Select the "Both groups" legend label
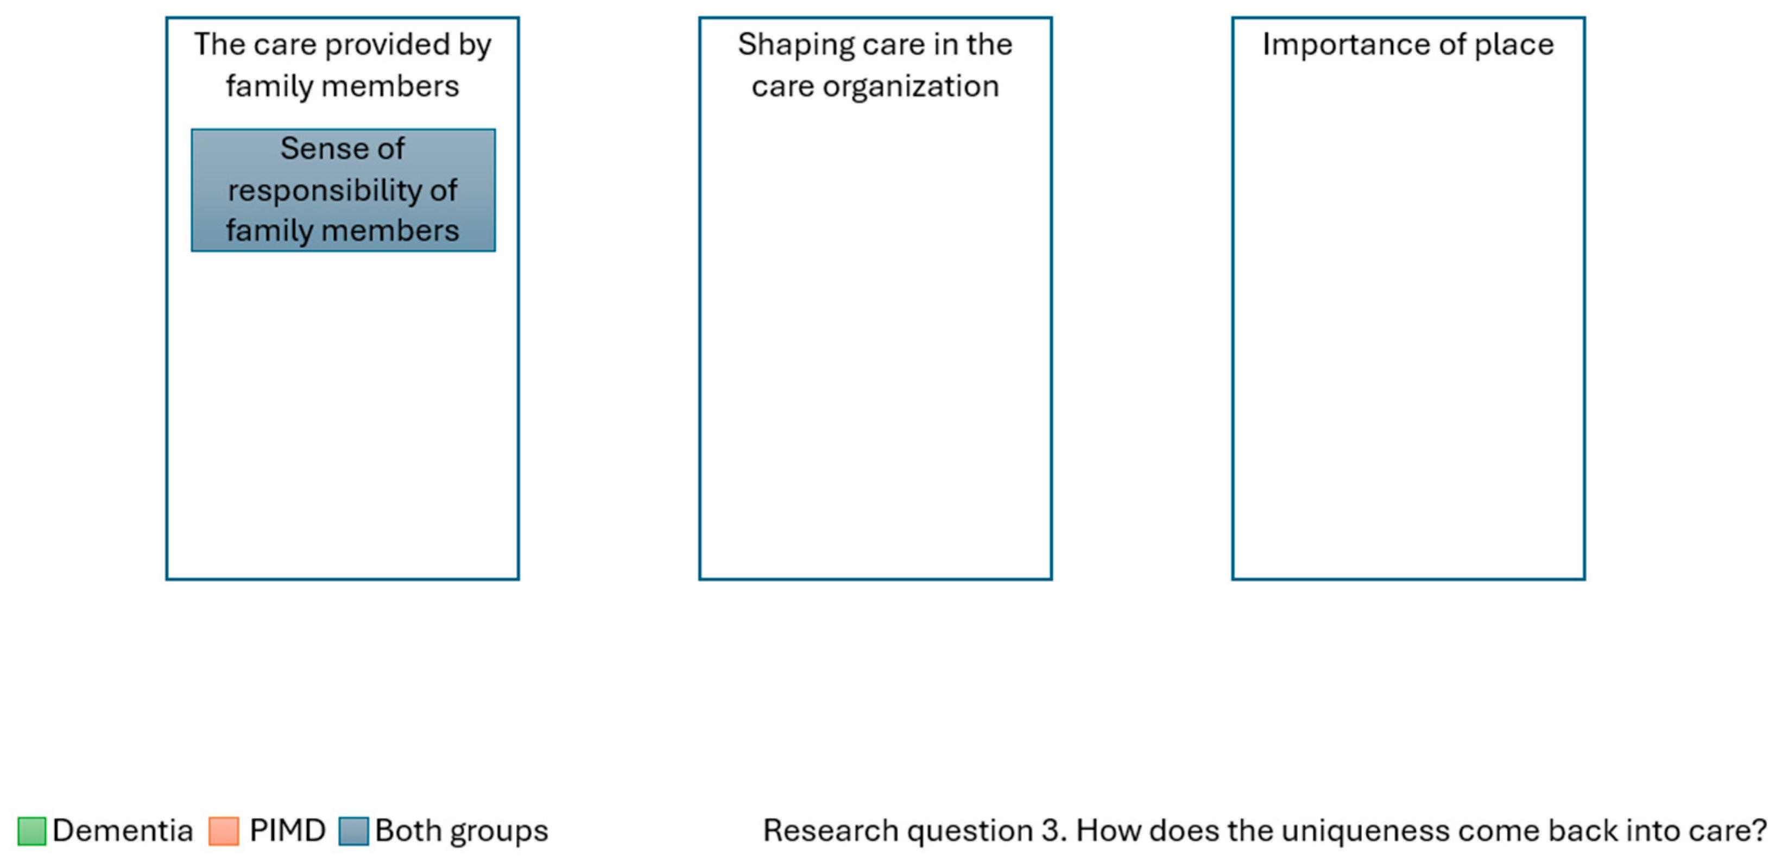The height and width of the screenshot is (861, 1782). point(462,831)
